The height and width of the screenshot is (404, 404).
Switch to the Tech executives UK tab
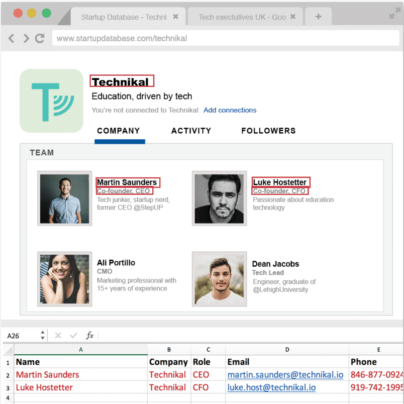point(242,17)
